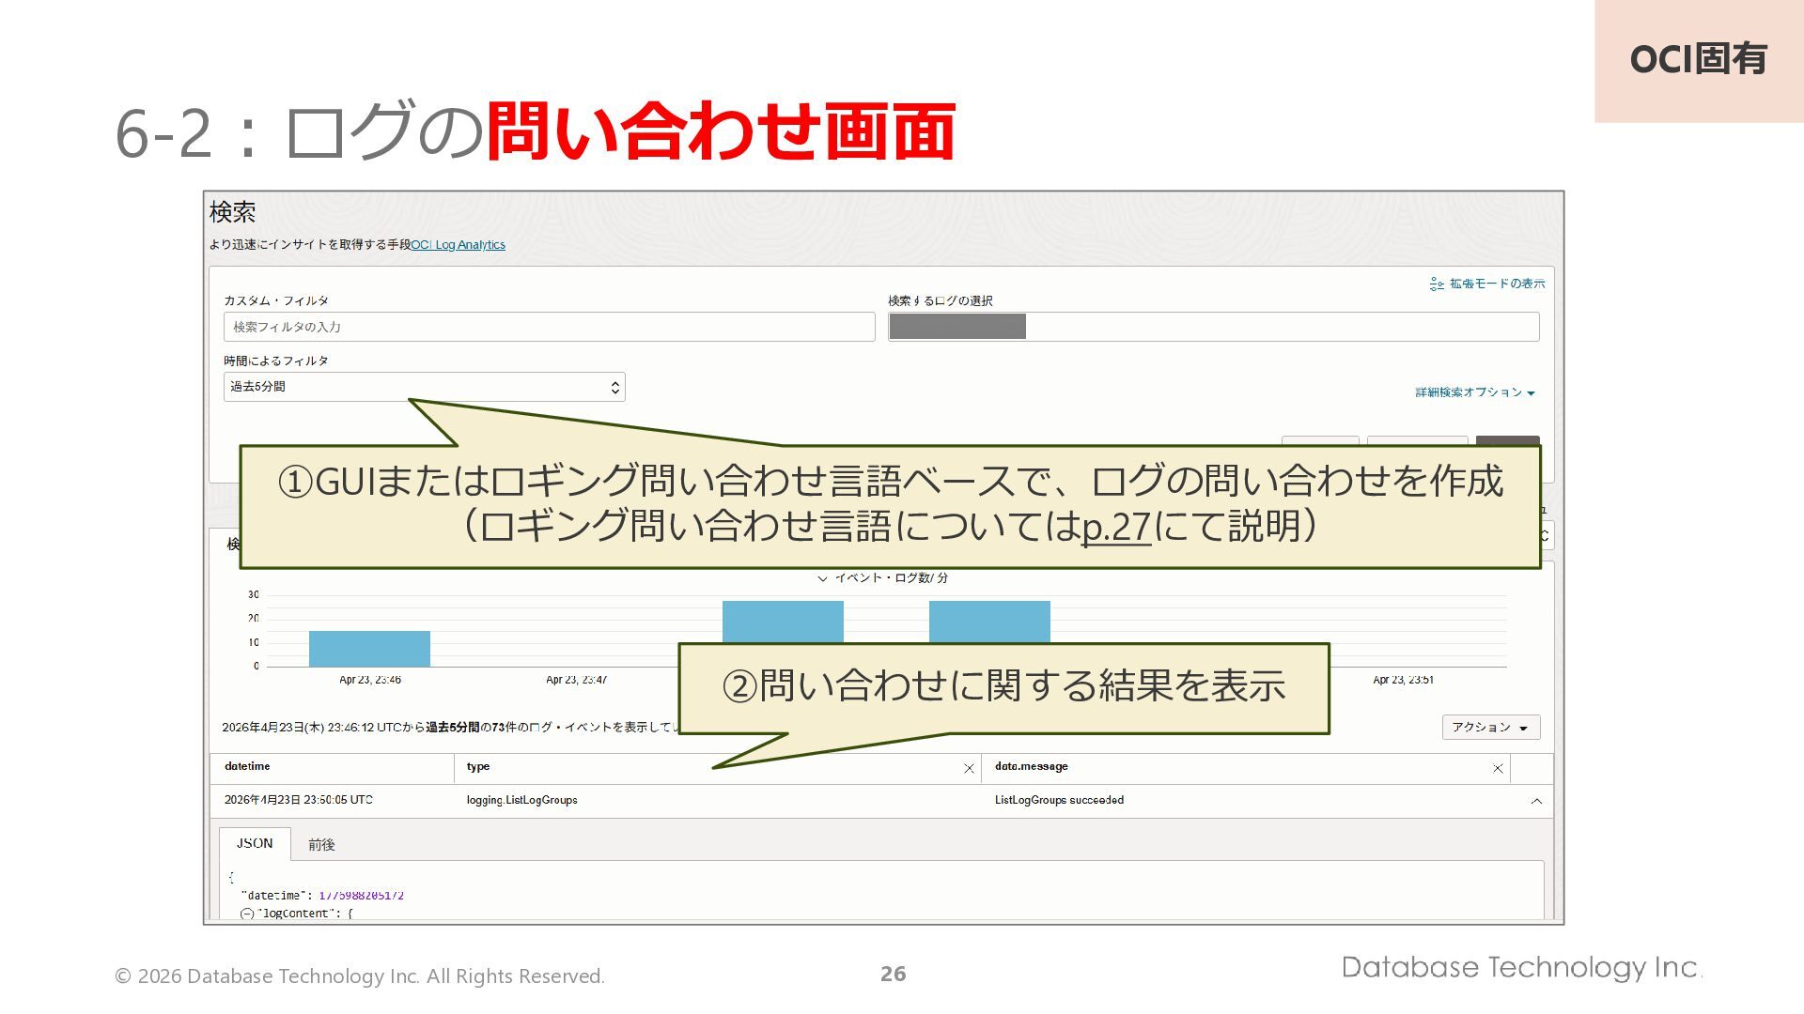Show advanced mode via 拡張モードの表示
The image size is (1804, 1014).
(x=1486, y=284)
